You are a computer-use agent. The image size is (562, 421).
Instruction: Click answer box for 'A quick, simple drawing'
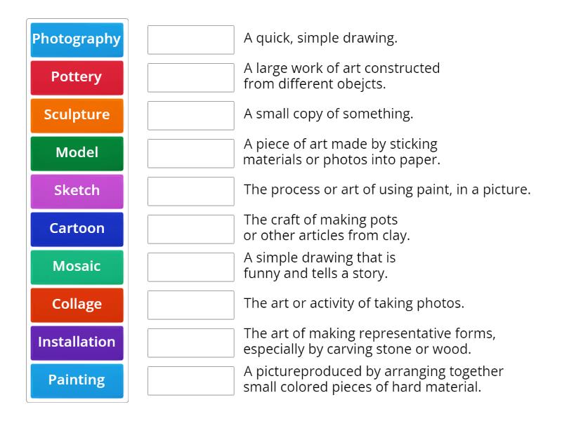pos(191,40)
